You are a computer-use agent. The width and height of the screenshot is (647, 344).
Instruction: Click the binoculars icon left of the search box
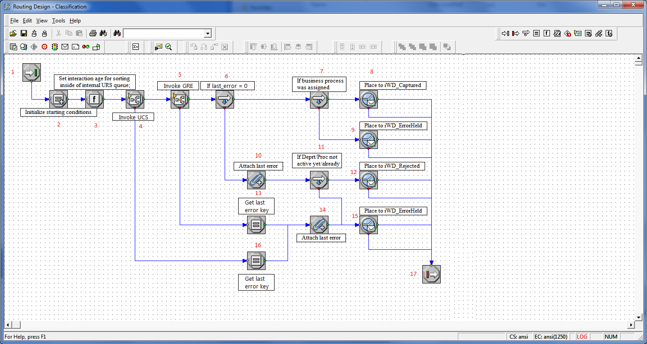(x=117, y=33)
